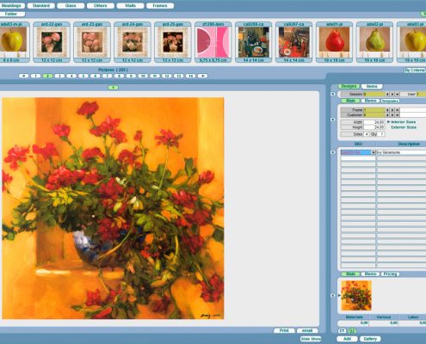
Task: Collapse the SKU list section toggle
Action: (333, 152)
